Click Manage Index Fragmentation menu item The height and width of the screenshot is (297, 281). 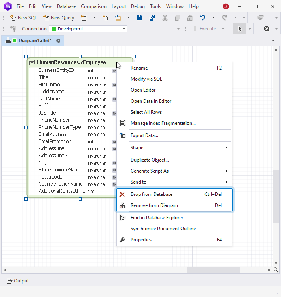click(x=174, y=123)
